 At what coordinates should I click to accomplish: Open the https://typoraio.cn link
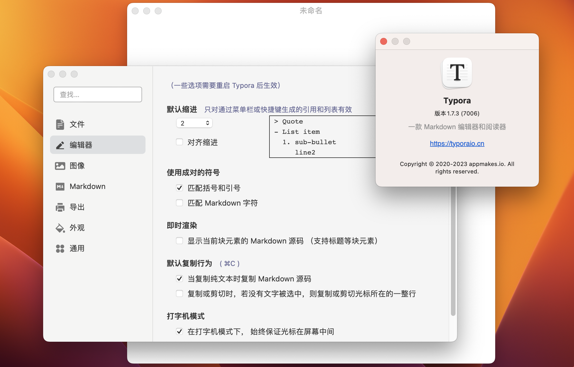(x=457, y=143)
